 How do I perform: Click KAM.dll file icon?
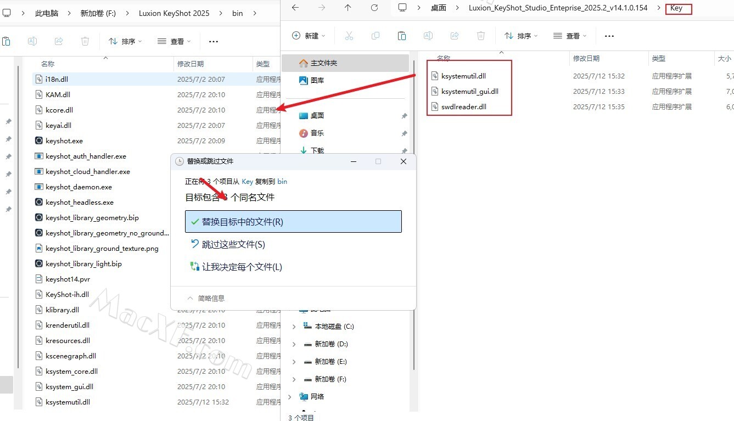tap(39, 94)
